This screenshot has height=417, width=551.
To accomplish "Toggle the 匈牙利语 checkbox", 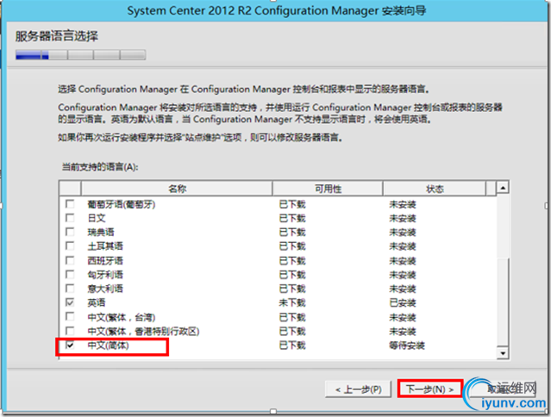I will coord(70,274).
